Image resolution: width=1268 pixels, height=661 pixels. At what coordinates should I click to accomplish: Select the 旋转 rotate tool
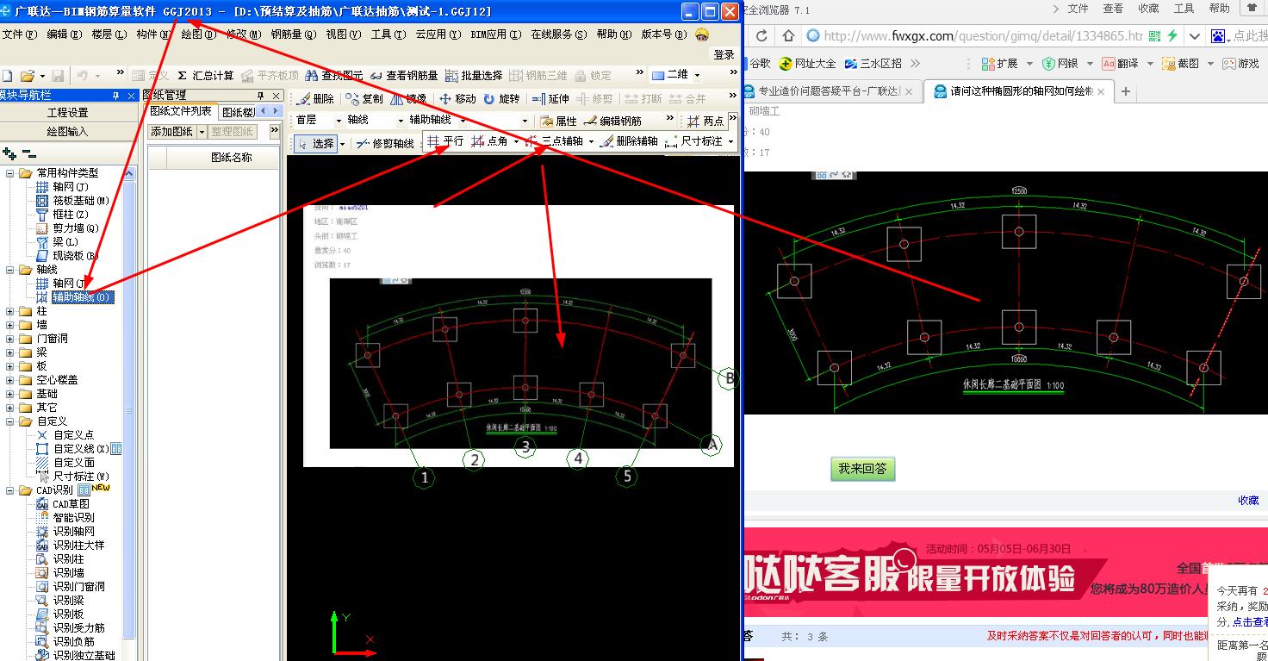(x=502, y=99)
